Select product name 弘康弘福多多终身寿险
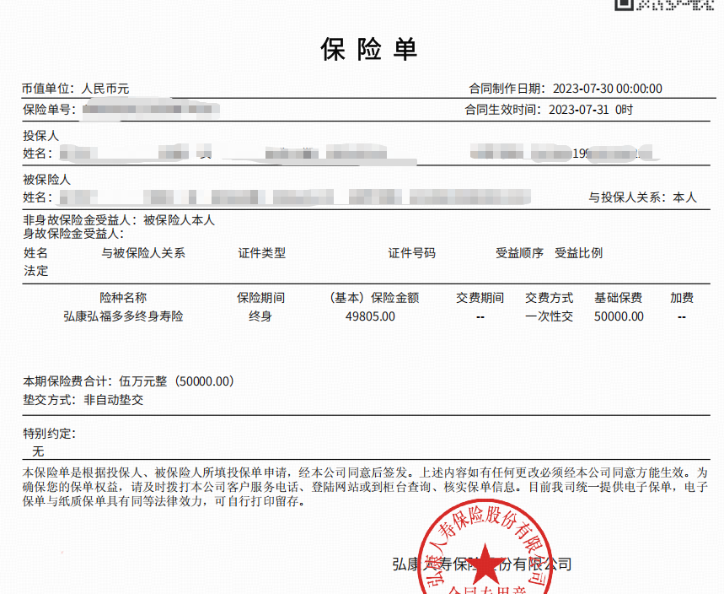The image size is (724, 594). point(123,316)
